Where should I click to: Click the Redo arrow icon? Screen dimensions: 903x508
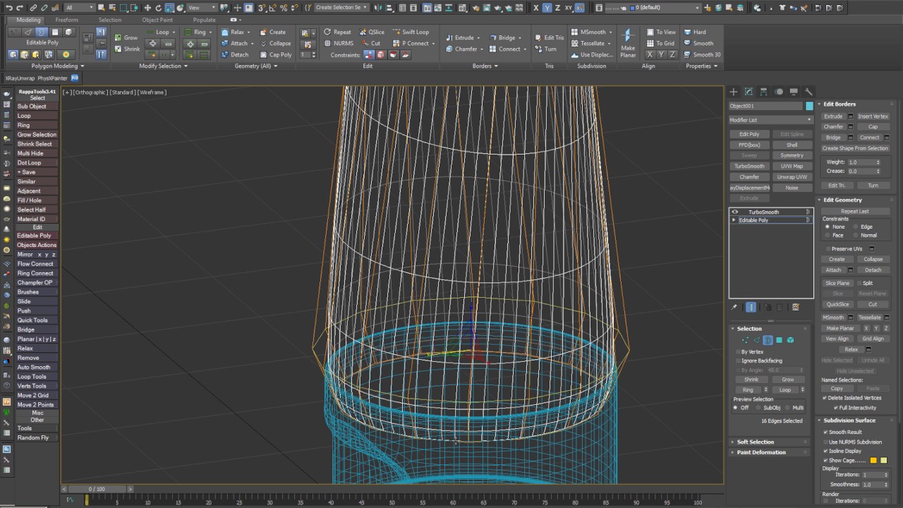[x=20, y=8]
